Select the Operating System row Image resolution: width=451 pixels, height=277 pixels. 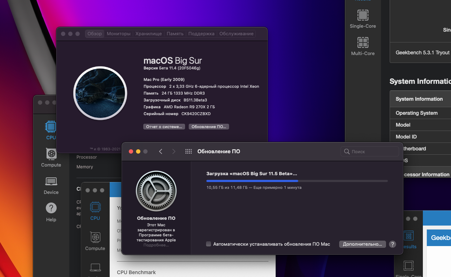coord(420,113)
